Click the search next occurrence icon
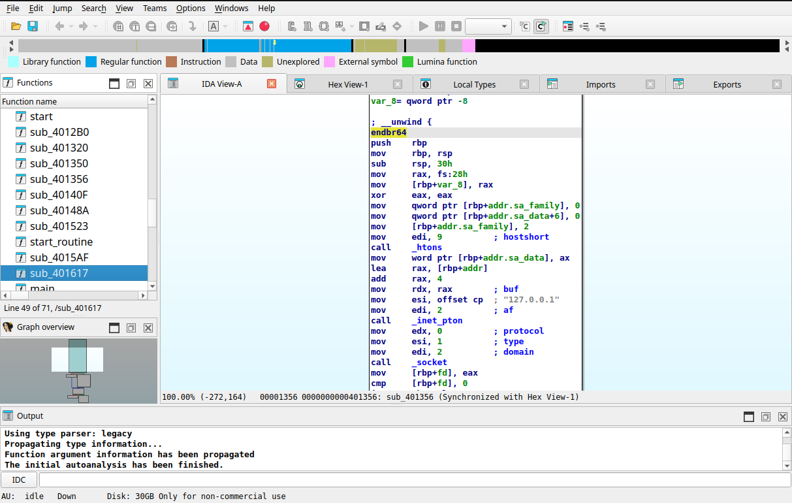 tap(172, 26)
